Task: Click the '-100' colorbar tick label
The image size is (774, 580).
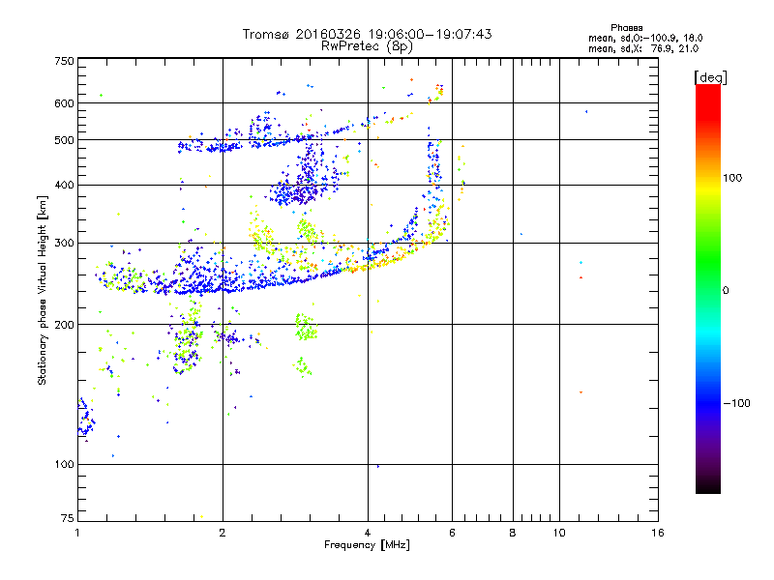Action: (736, 403)
